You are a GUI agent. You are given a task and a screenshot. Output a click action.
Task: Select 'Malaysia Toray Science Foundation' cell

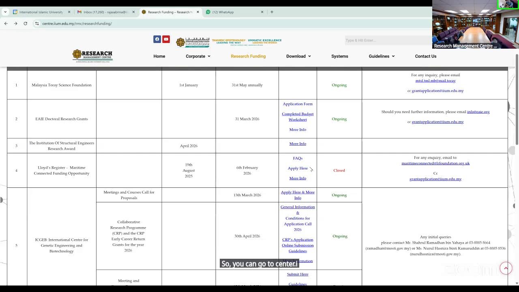62,85
